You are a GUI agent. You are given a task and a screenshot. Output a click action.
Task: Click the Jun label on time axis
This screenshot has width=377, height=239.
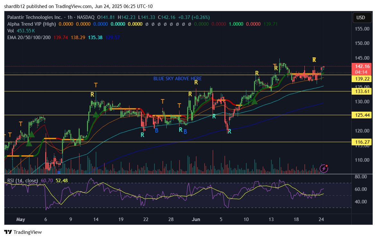click(x=196, y=219)
